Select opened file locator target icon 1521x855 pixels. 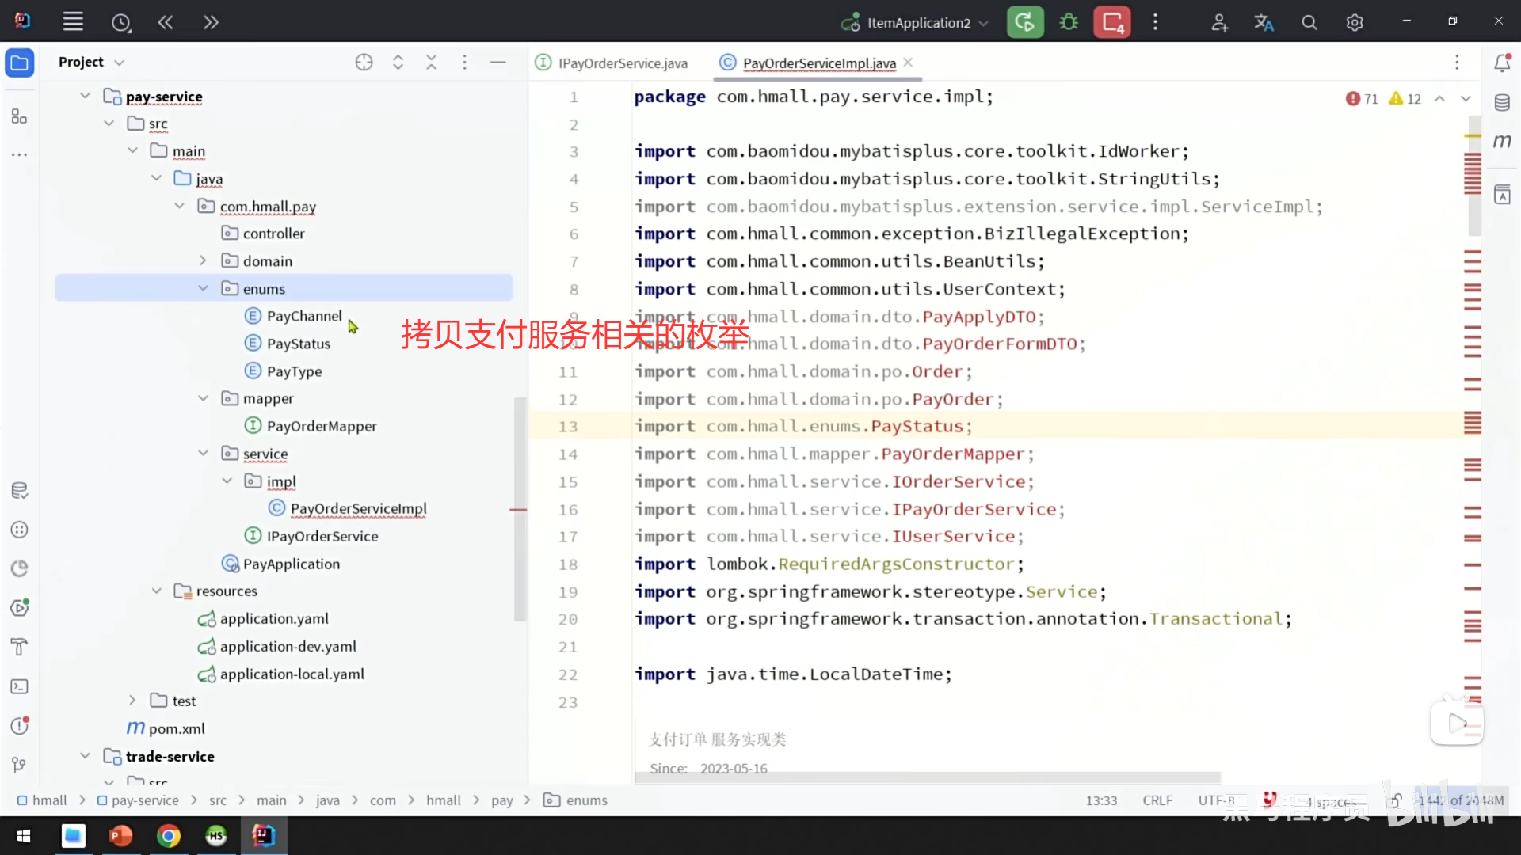tap(364, 63)
